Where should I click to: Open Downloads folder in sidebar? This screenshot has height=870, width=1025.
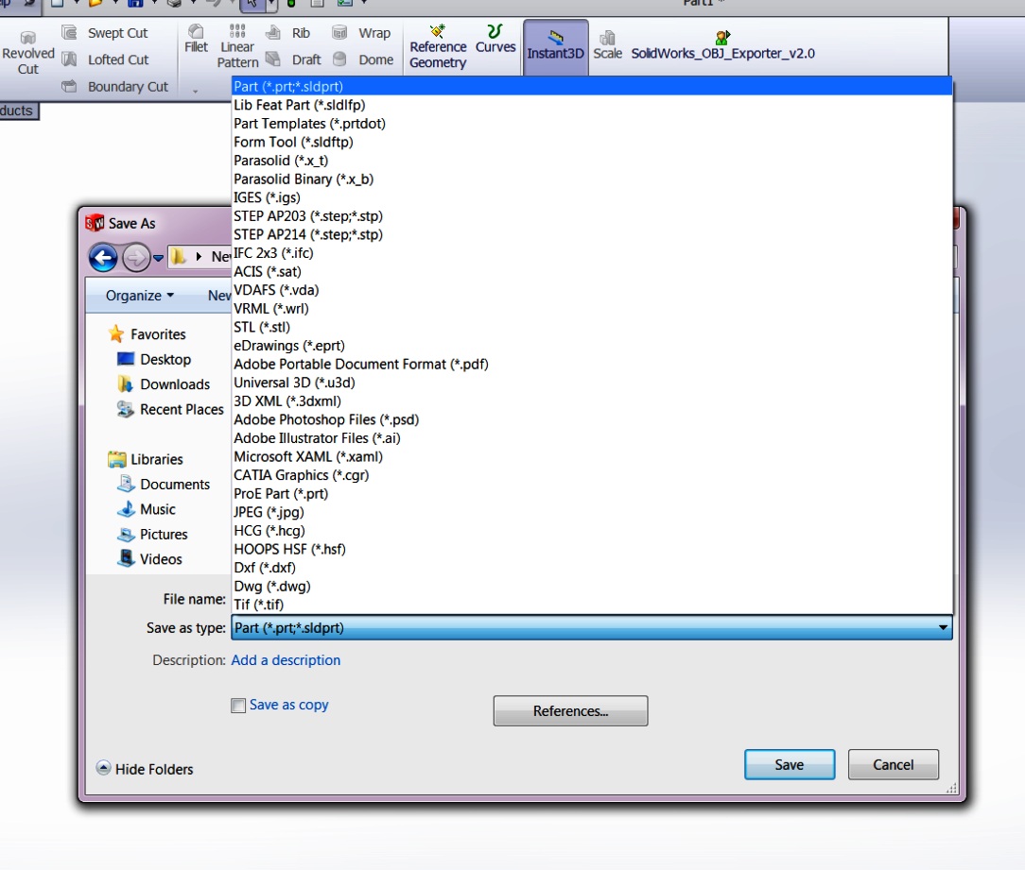[x=164, y=384]
